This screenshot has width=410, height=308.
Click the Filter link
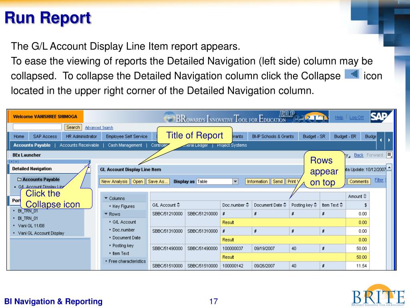click(379, 180)
